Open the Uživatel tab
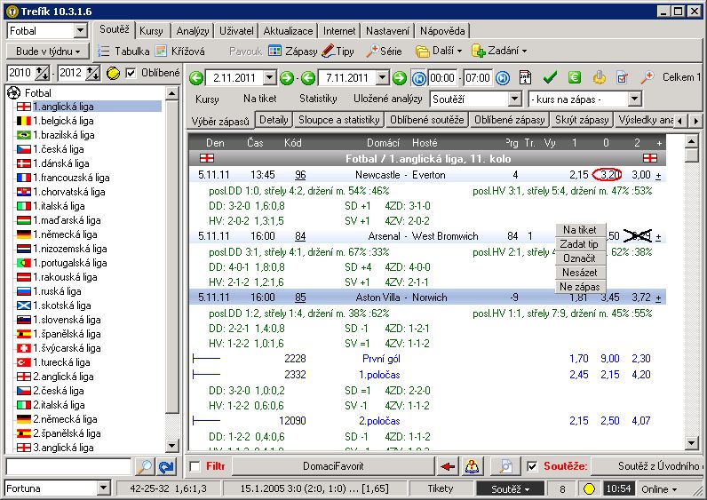The height and width of the screenshot is (500, 707). (236, 31)
